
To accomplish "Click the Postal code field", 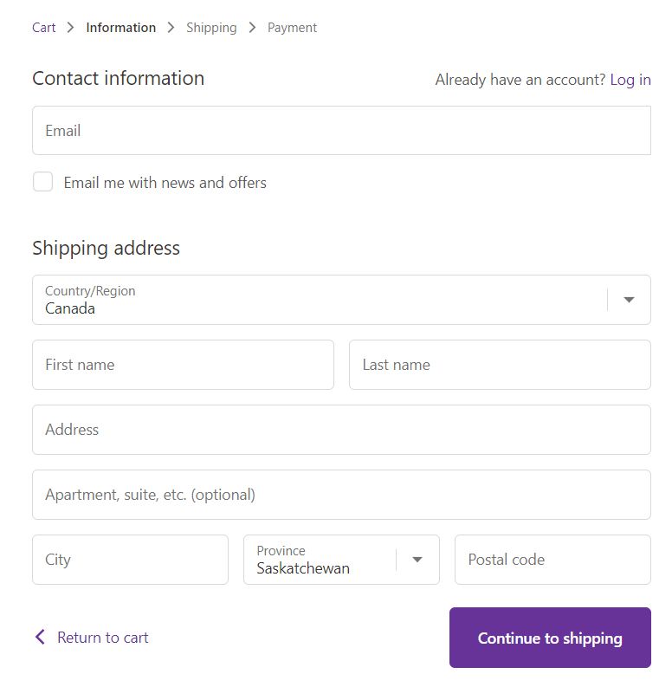I will pos(552,560).
